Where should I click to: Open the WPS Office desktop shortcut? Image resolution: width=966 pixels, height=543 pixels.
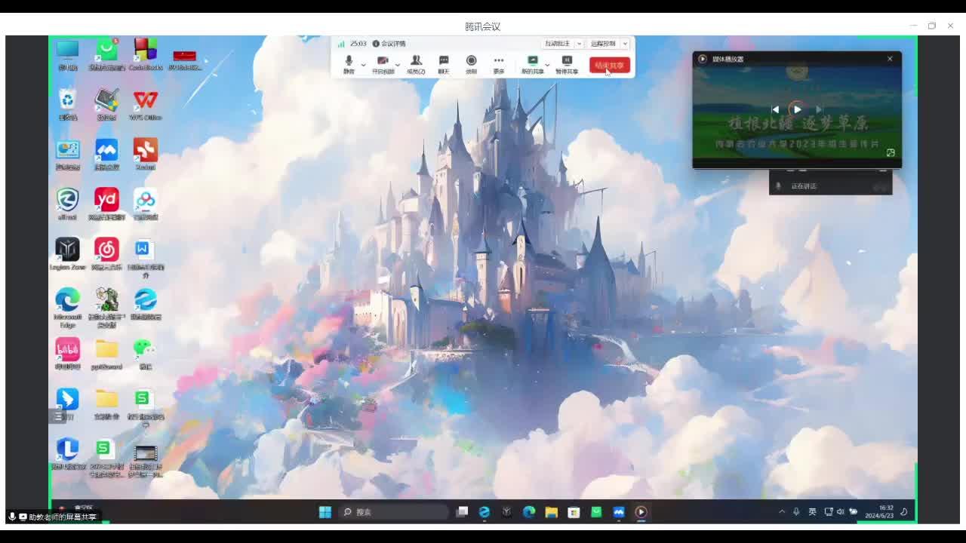[x=146, y=104]
